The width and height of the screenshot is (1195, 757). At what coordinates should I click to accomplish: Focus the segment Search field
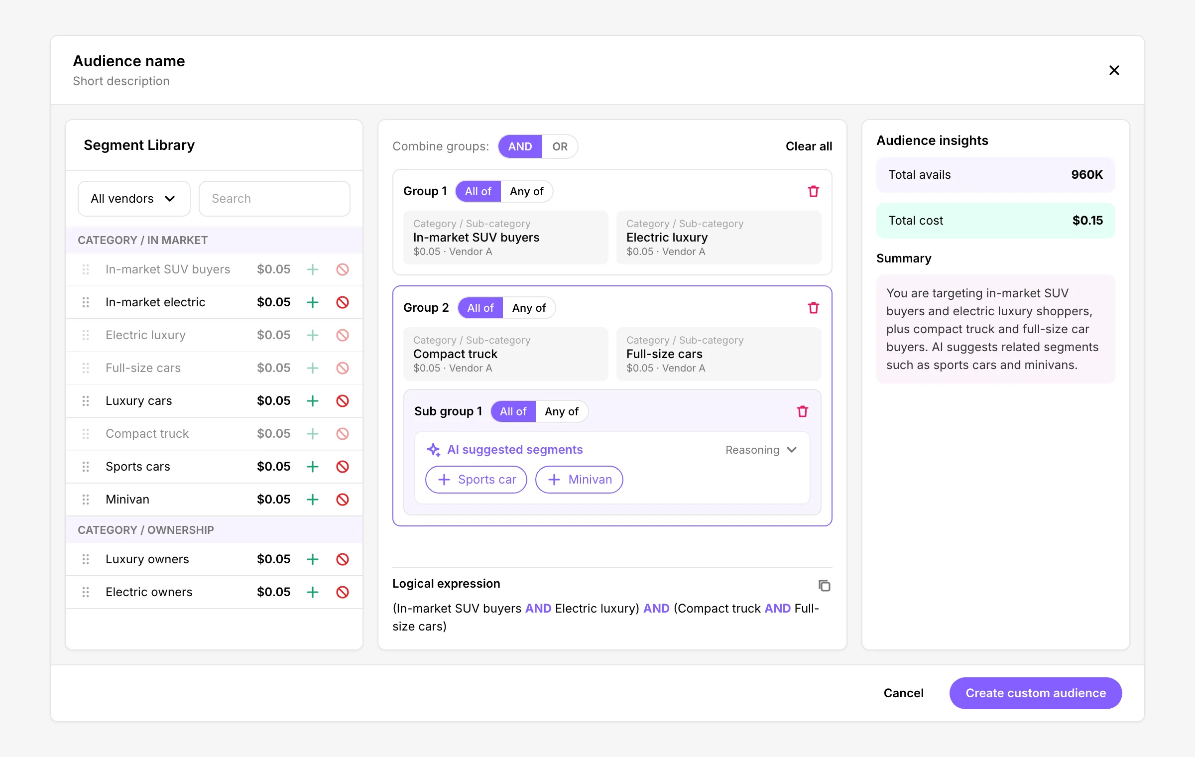(x=274, y=199)
